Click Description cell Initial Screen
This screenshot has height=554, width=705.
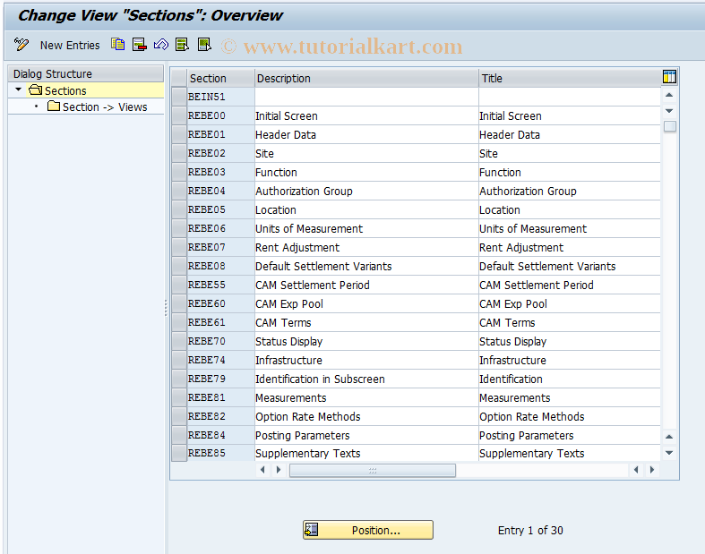point(366,116)
